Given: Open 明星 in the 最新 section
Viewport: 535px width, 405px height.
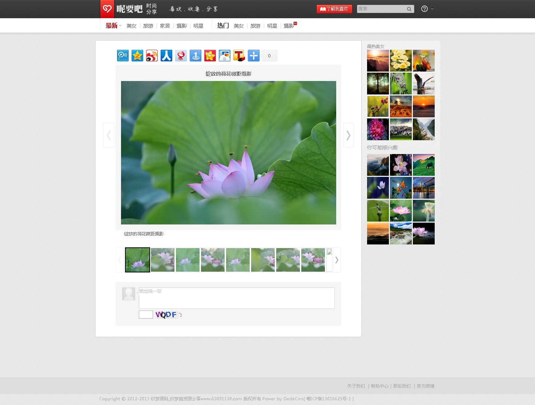Looking at the screenshot, I should point(198,26).
